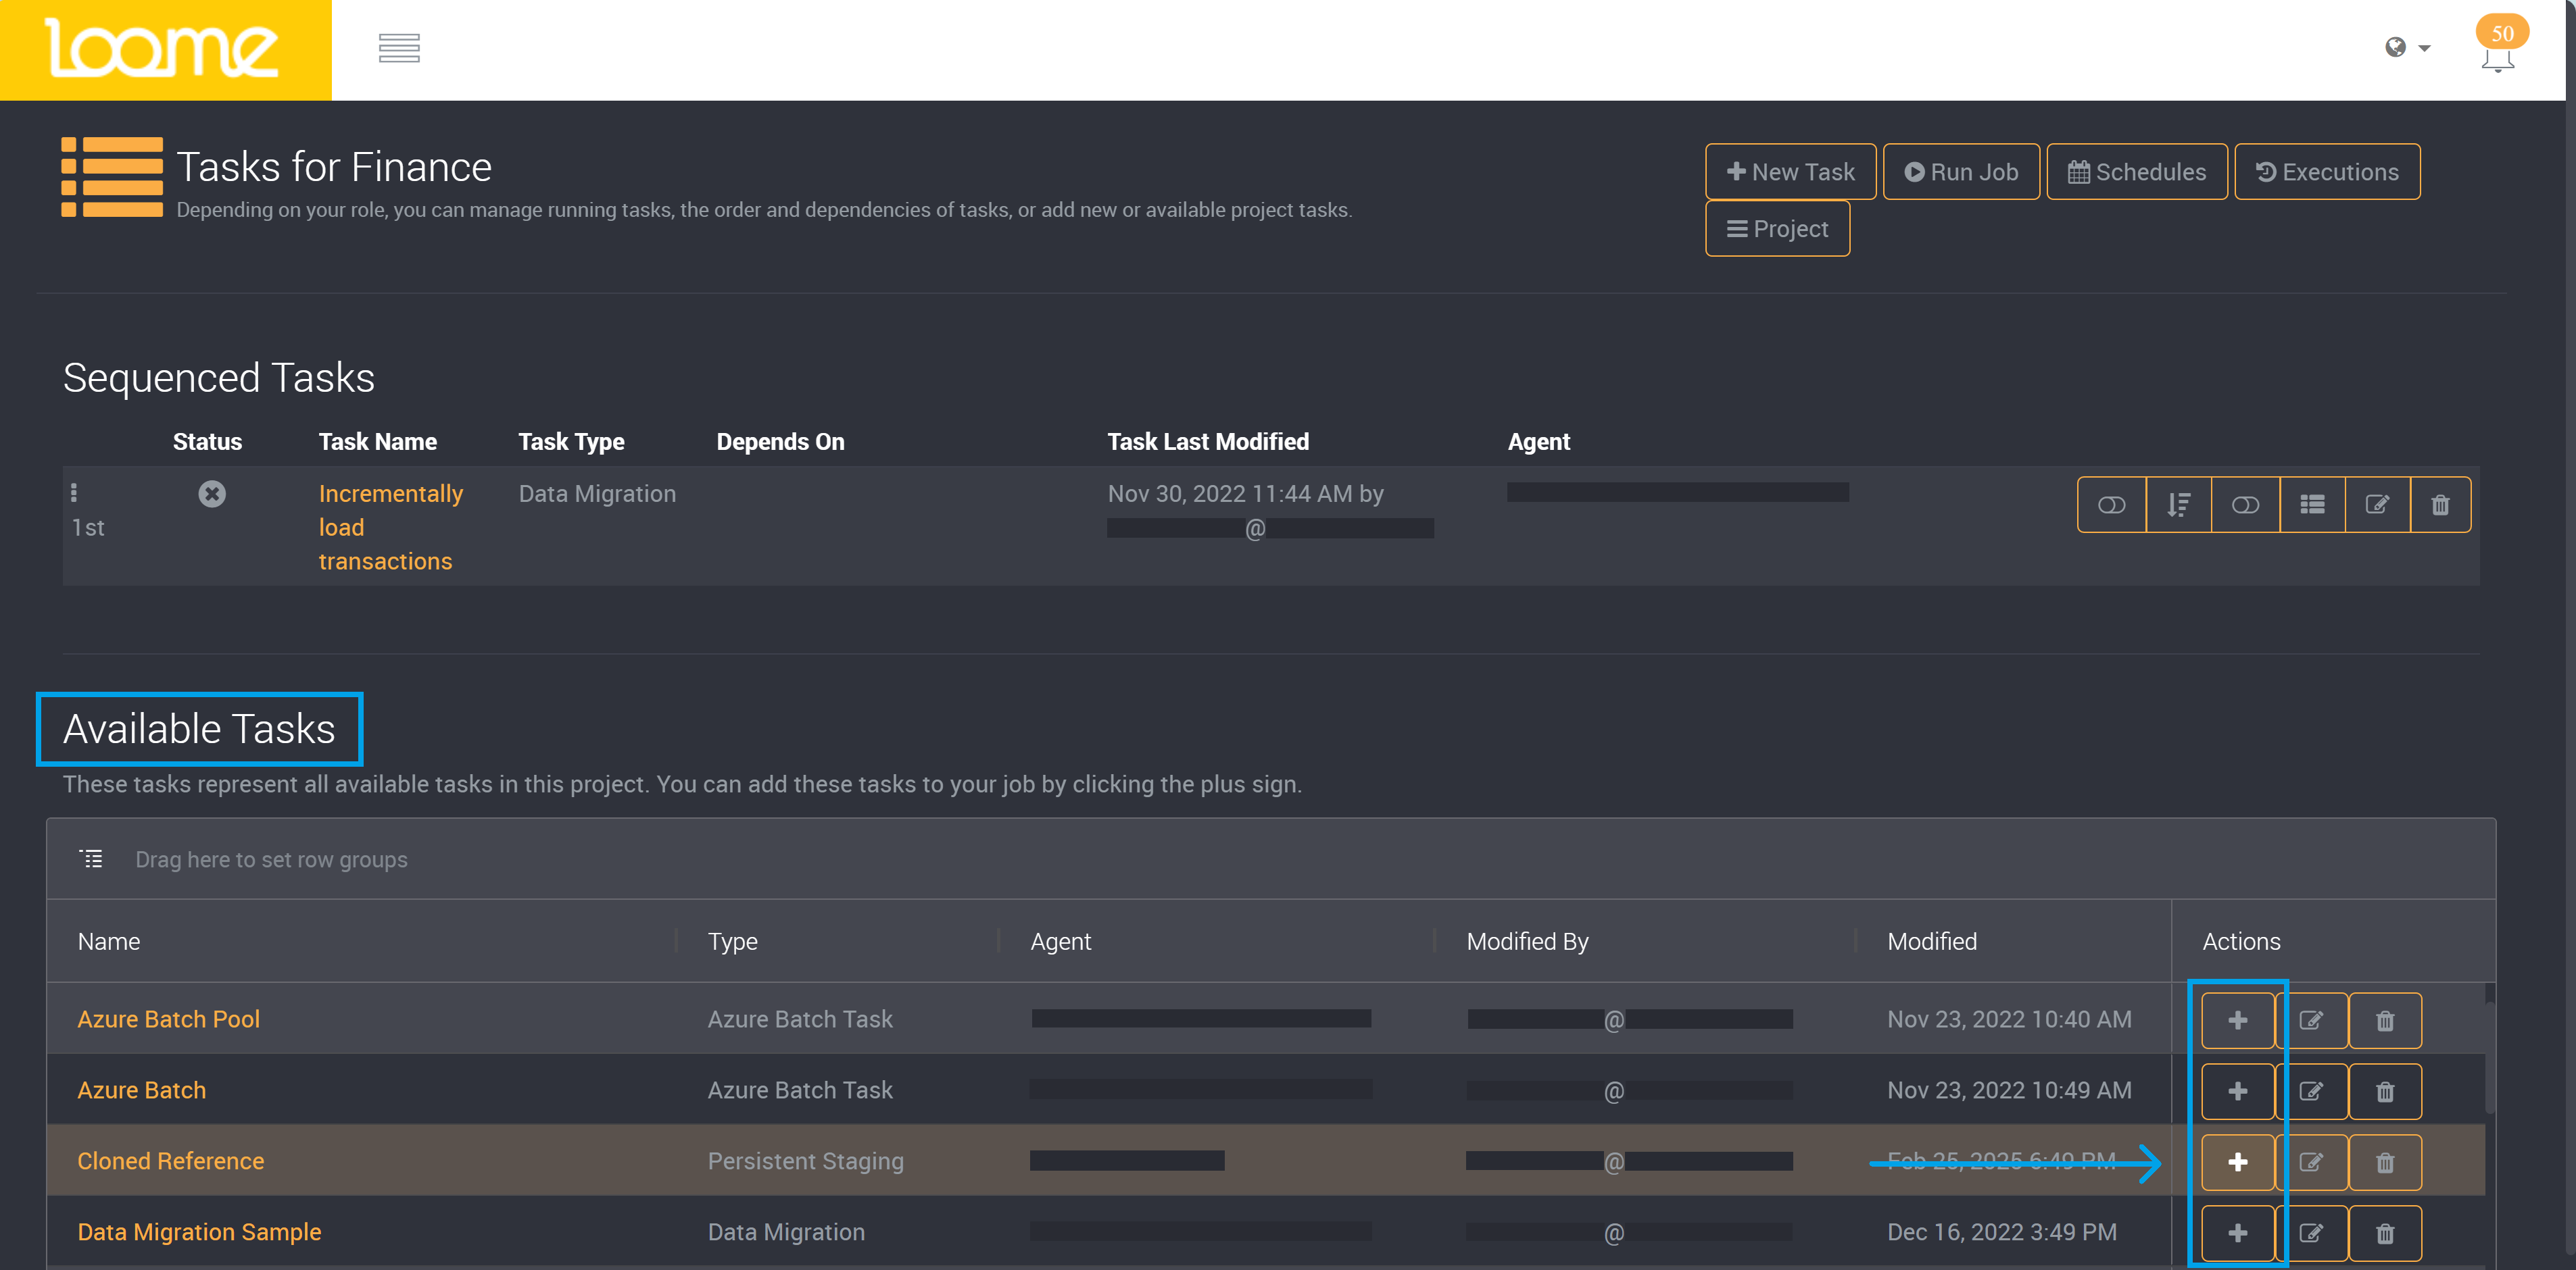The height and width of the screenshot is (1270, 2576).
Task: Add Cloned Reference task with plus icon
Action: pos(2238,1162)
